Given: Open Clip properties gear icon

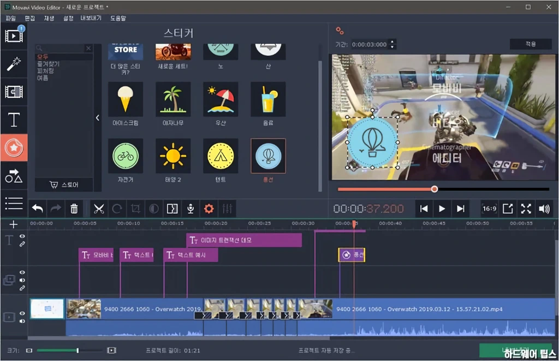Looking at the screenshot, I should coord(209,209).
